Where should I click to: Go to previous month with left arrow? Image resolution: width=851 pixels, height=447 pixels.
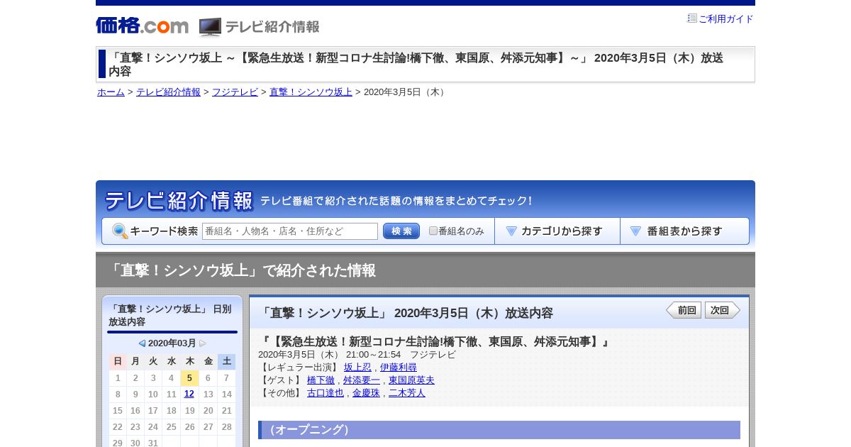click(x=142, y=343)
